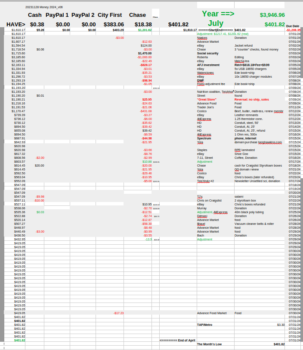The image size is (303, 350).
Task: Click the 'Shoe Goo' description
Action: coord(241,154)
